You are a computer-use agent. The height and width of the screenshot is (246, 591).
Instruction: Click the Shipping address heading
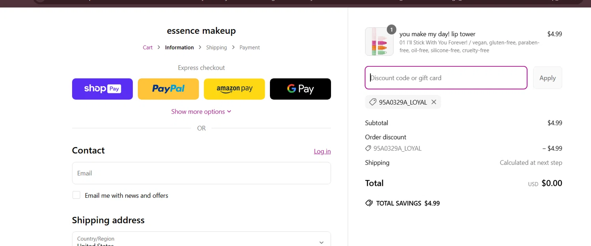tap(108, 220)
